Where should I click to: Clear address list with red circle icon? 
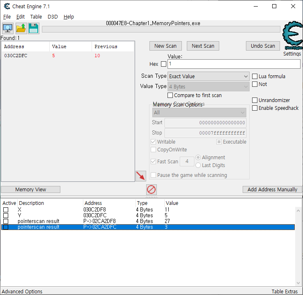[151, 189]
